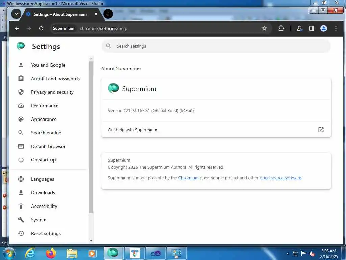Reload the current page
Image resolution: width=346 pixels, height=260 pixels.
41,28
